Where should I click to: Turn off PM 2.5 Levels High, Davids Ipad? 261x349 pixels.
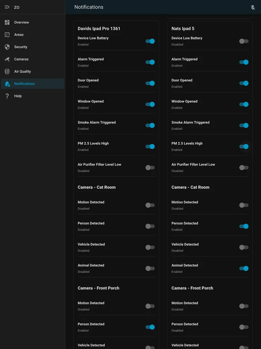[150, 147]
